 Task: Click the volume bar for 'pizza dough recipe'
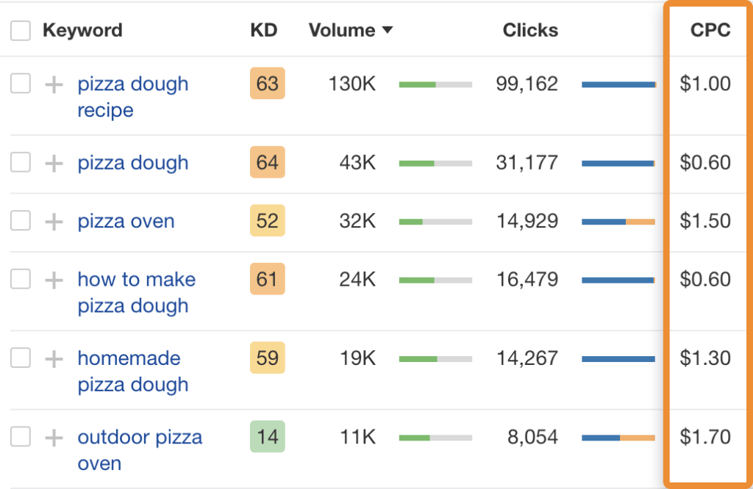pyautogui.click(x=435, y=84)
